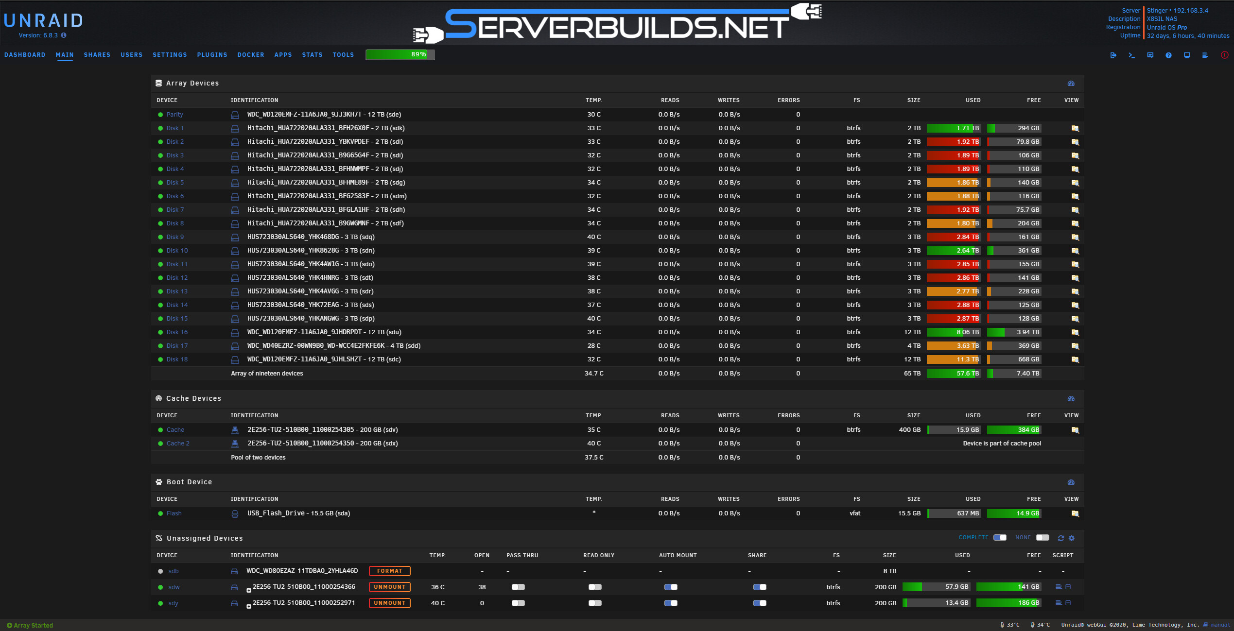Open the sdw device script log icon
Screen dimensions: 1234x631
pyautogui.click(x=1059, y=587)
